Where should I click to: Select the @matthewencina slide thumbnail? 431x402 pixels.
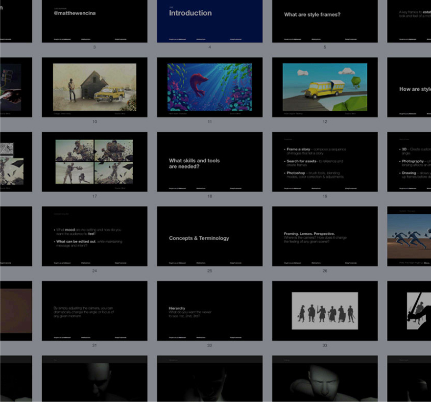94,21
